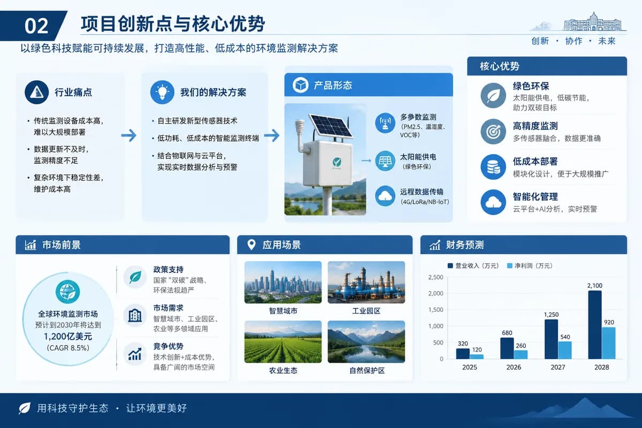Click the text 技术创新+成本优势
642x428 pixels.
(184, 357)
